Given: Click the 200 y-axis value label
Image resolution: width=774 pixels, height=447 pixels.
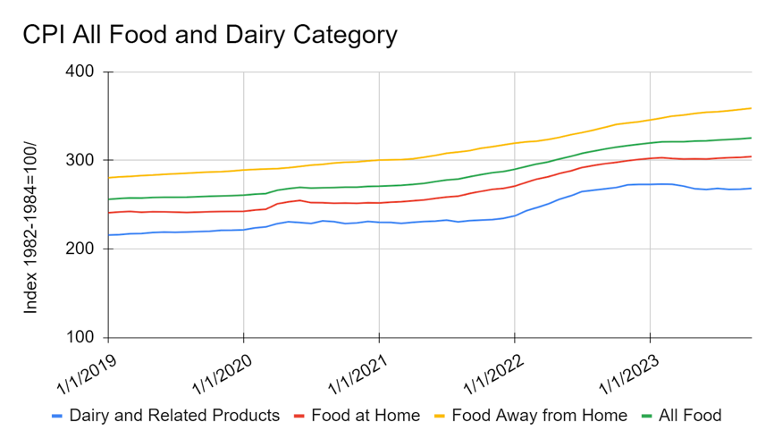Looking at the screenshot, I should tap(80, 249).
